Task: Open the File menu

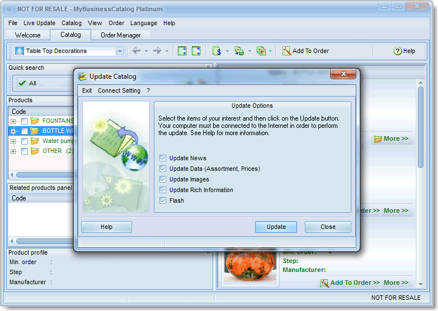Action: click(x=13, y=23)
